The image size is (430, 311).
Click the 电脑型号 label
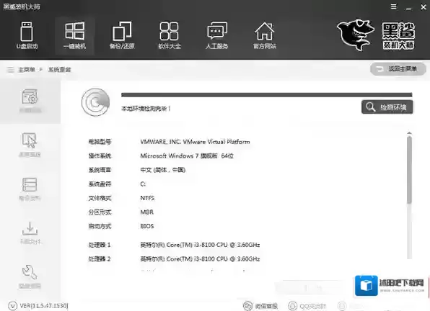pyautogui.click(x=100, y=142)
